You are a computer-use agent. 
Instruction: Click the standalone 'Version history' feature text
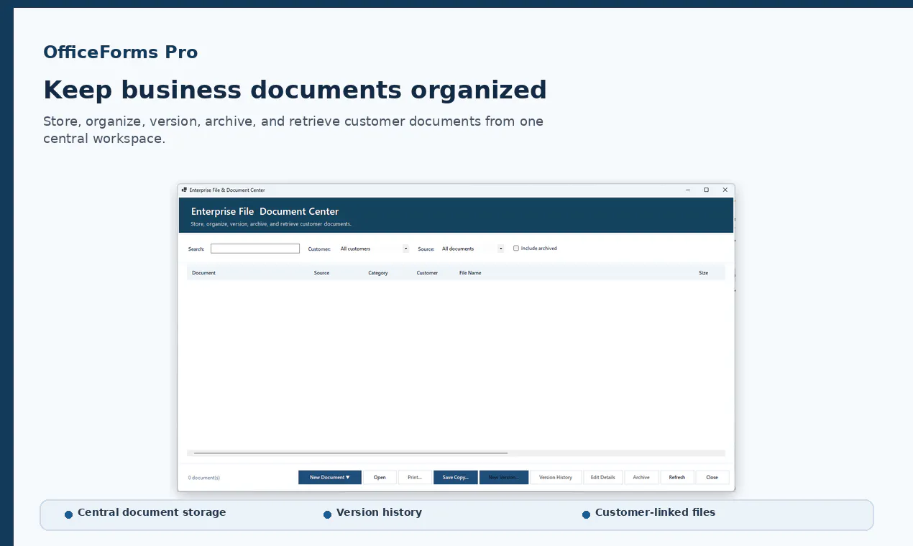379,512
